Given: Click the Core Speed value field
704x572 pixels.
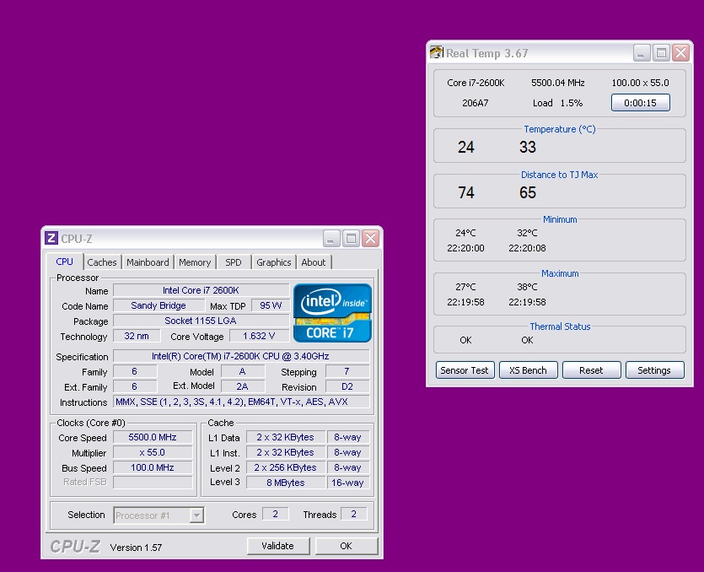Looking at the screenshot, I should pyautogui.click(x=152, y=438).
